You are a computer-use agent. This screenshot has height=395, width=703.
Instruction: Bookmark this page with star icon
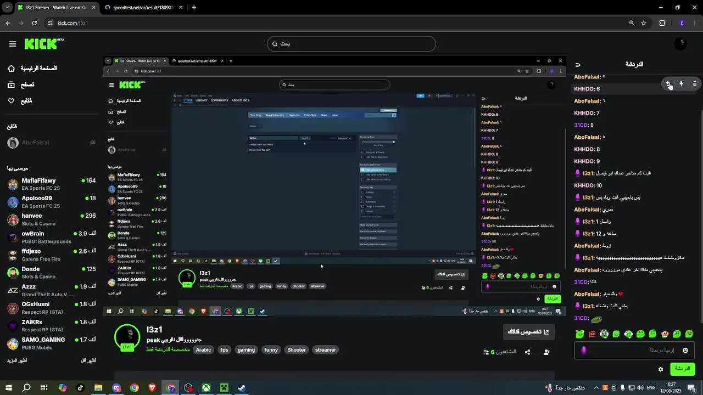[x=644, y=23]
